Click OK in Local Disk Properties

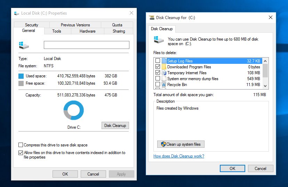point(65,174)
